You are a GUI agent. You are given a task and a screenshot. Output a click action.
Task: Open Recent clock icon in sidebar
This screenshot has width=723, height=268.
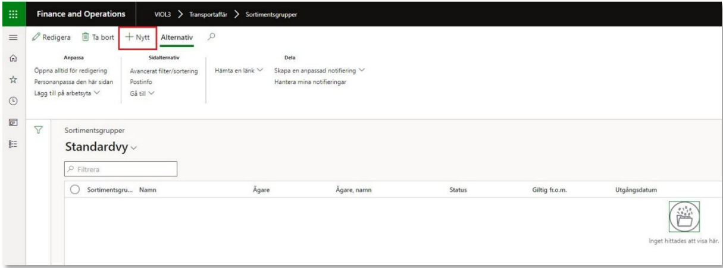12,101
